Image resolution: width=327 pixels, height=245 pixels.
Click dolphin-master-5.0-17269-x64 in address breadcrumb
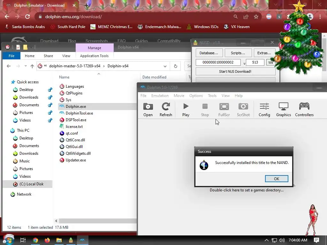point(75,66)
